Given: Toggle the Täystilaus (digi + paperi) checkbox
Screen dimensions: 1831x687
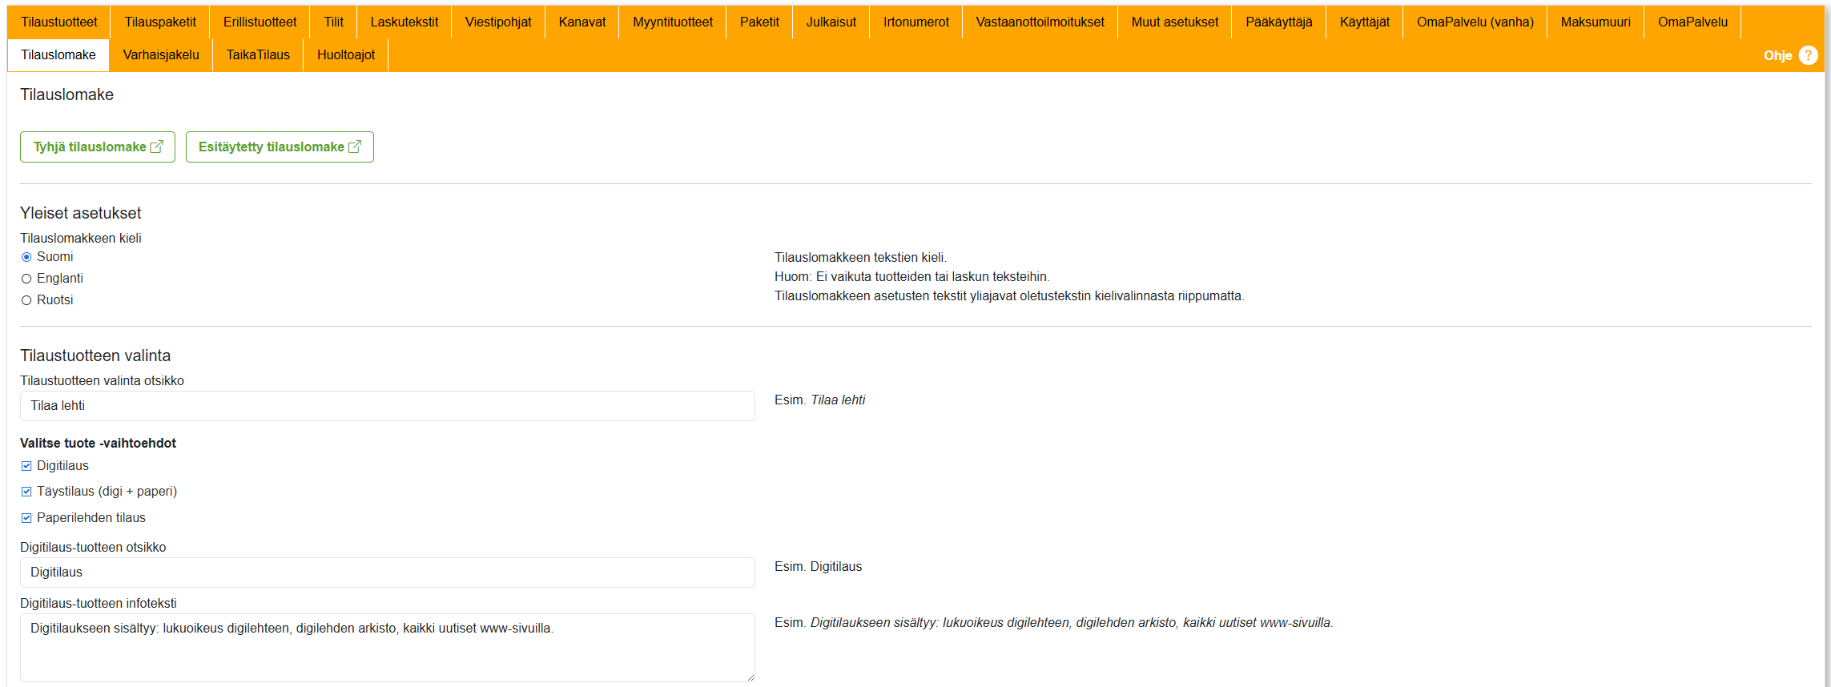Looking at the screenshot, I should (26, 492).
